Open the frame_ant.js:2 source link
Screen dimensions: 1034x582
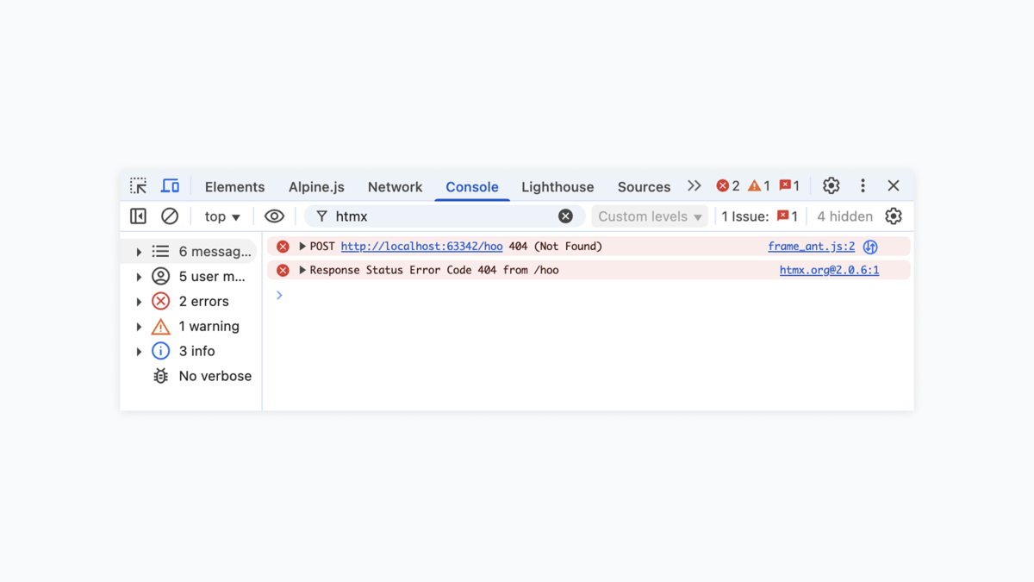[x=812, y=247]
